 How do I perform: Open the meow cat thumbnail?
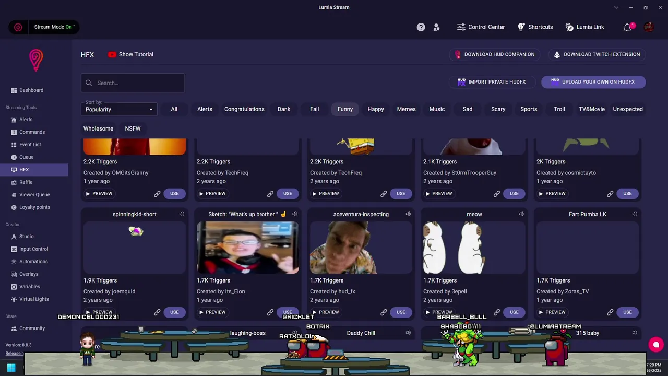(x=474, y=248)
